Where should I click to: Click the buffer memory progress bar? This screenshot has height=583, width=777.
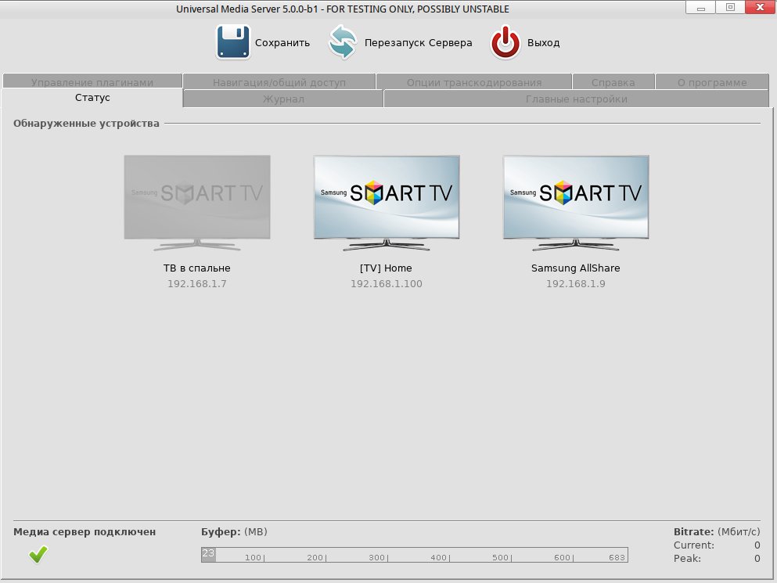tap(414, 555)
